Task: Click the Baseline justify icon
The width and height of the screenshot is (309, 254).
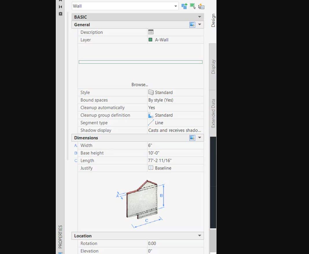Action: point(151,168)
